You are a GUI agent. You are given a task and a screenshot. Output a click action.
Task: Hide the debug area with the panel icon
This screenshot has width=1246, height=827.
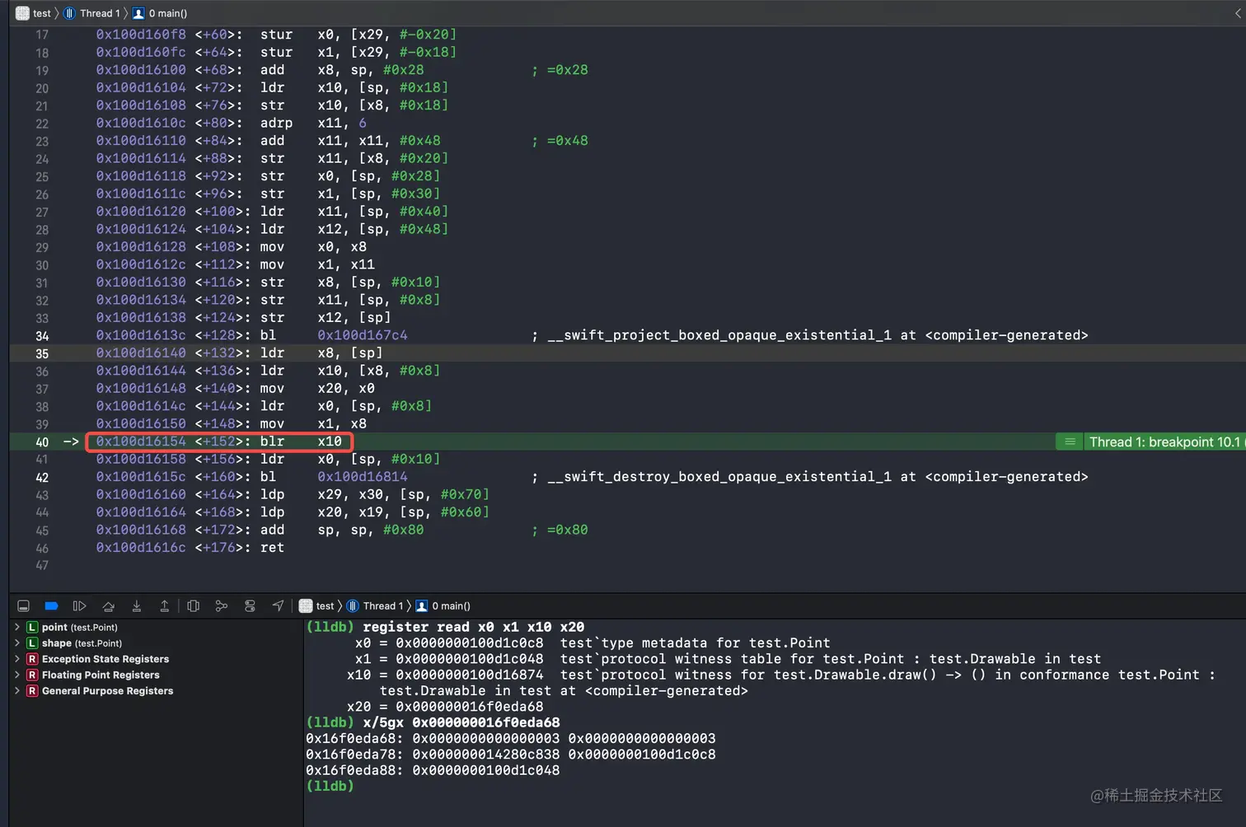point(23,606)
